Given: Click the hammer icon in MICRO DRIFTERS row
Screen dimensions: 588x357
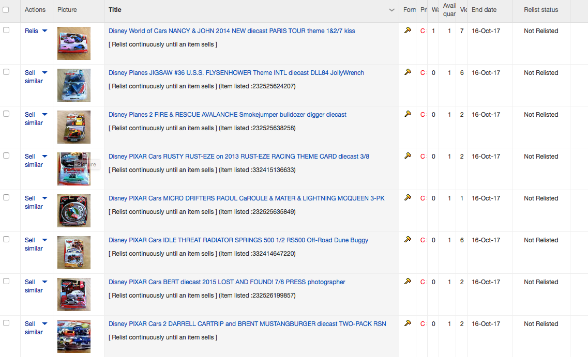Looking at the screenshot, I should tap(408, 198).
